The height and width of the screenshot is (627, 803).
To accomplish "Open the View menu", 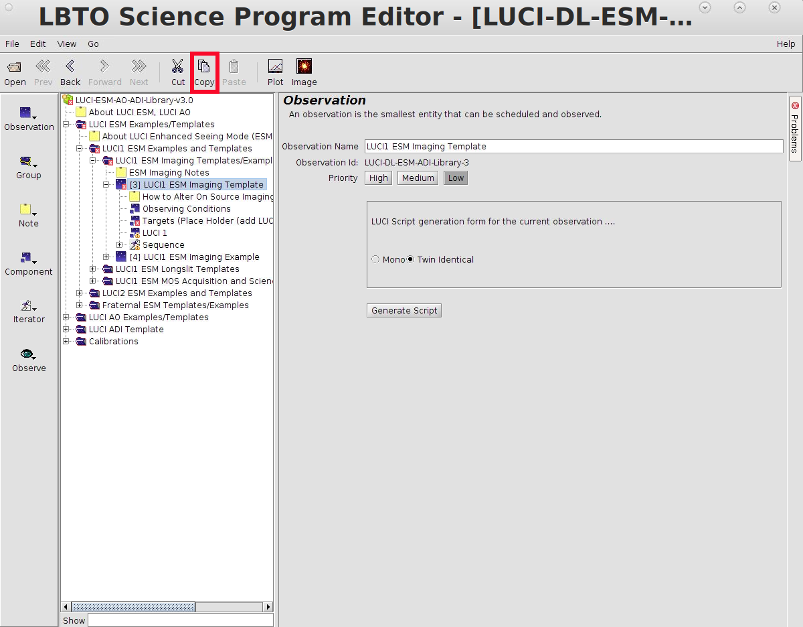I will [67, 44].
